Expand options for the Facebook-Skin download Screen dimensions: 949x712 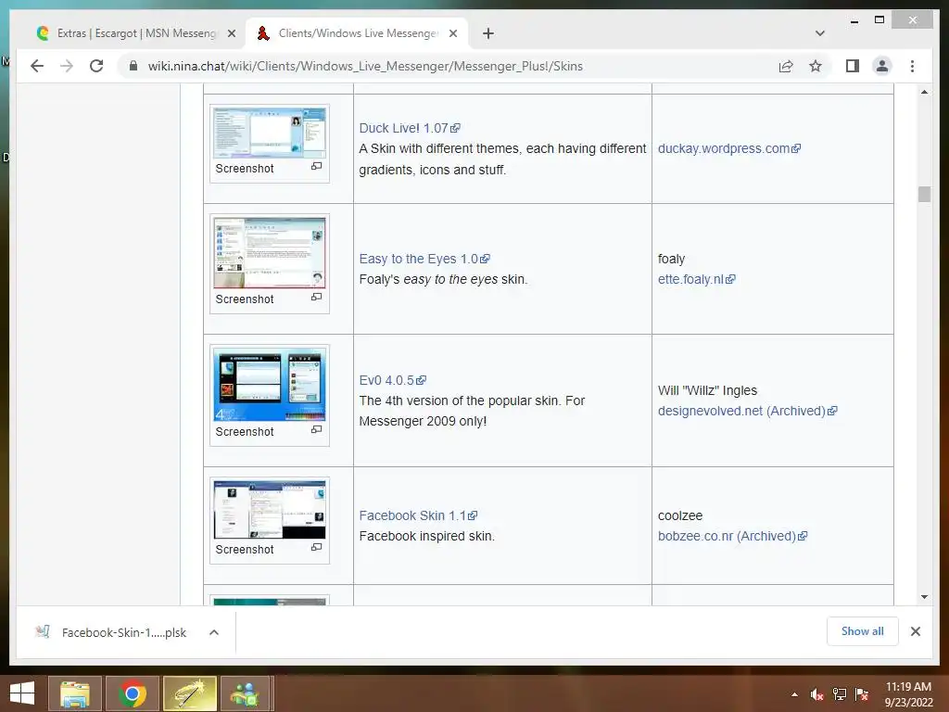[214, 632]
